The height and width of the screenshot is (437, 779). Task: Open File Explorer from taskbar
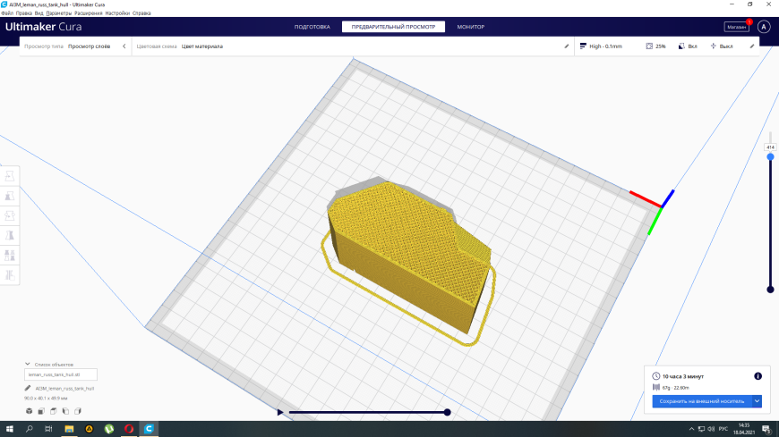(69, 429)
